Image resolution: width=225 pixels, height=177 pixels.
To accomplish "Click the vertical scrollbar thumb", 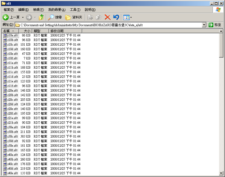I will (221, 45).
